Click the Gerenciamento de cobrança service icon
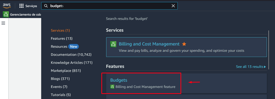 pyautogui.click(x=6, y=15)
